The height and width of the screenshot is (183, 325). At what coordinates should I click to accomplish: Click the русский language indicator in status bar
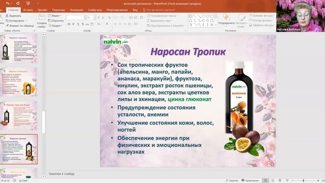tap(23, 181)
